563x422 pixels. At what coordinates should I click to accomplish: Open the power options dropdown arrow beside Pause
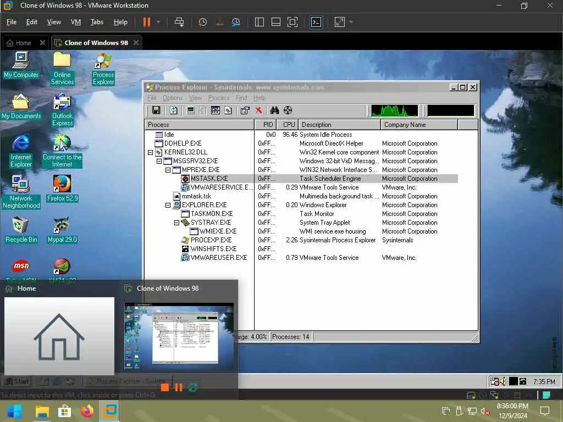[x=158, y=22]
